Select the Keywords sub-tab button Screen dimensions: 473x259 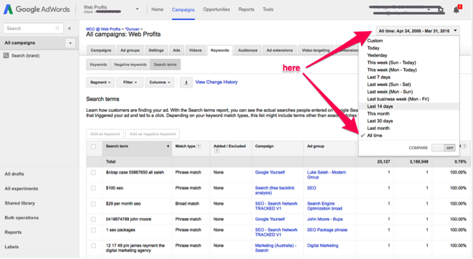[x=98, y=65]
